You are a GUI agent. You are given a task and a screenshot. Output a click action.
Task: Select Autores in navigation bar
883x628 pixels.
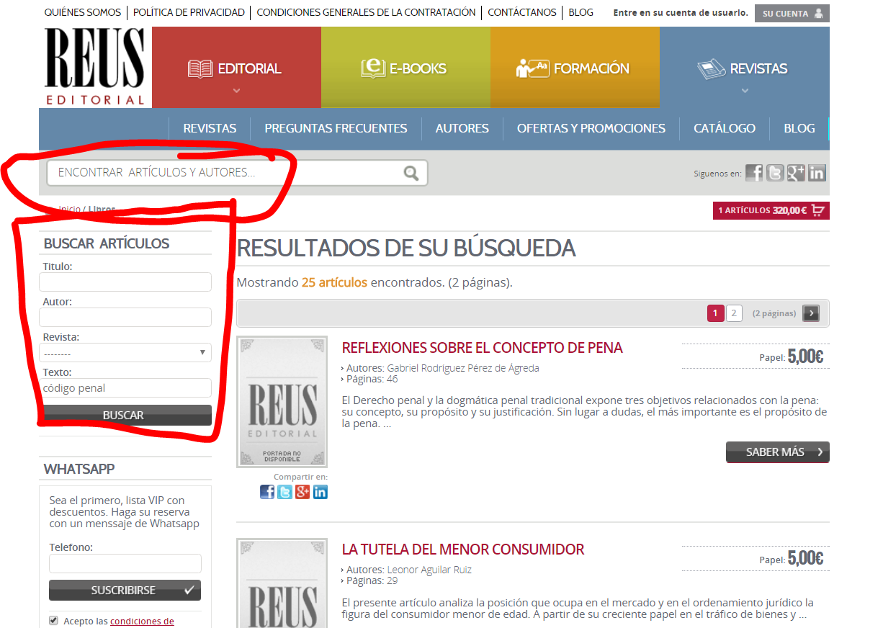(462, 128)
